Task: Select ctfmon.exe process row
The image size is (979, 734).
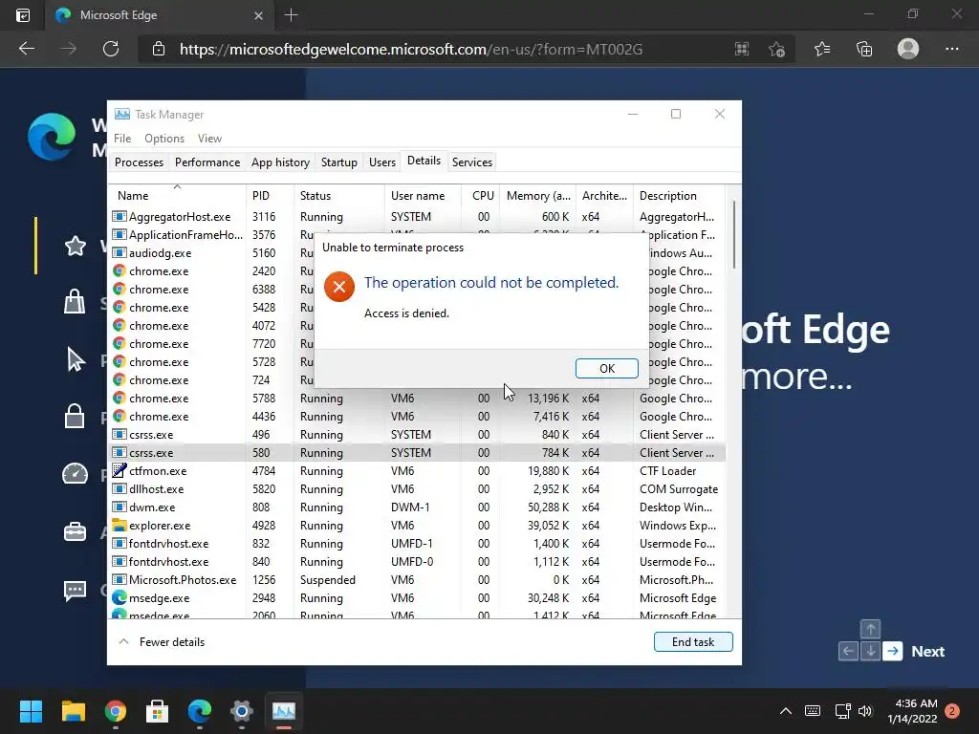Action: pyautogui.click(x=417, y=470)
